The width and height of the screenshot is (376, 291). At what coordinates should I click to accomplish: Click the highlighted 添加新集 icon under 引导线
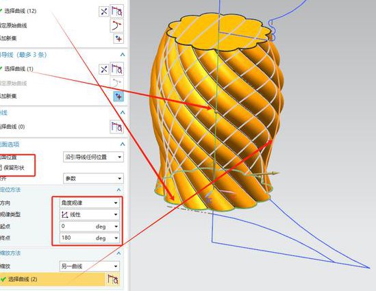[118, 97]
